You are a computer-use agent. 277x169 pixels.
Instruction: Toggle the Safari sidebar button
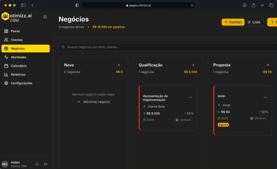(23, 5)
